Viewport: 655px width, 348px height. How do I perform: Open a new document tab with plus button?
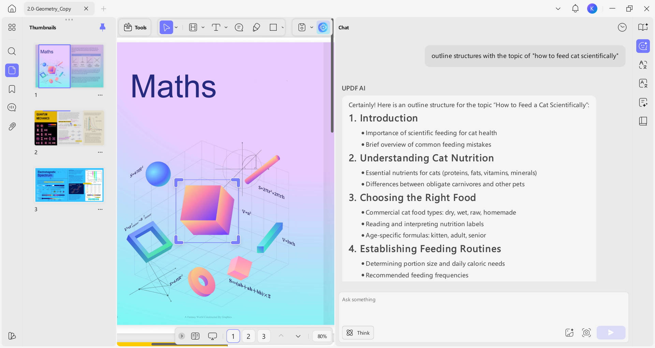pos(103,9)
